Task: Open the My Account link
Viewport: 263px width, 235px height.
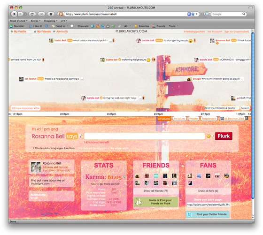Action: click(x=215, y=31)
